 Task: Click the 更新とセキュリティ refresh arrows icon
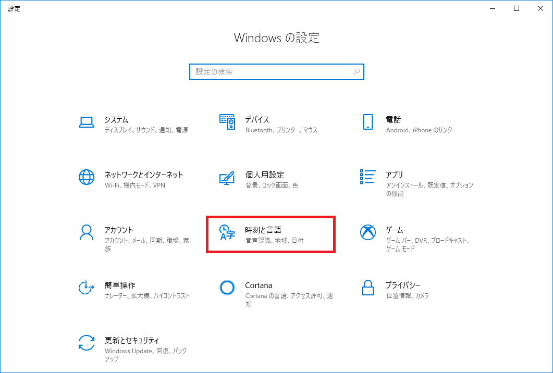tap(87, 343)
